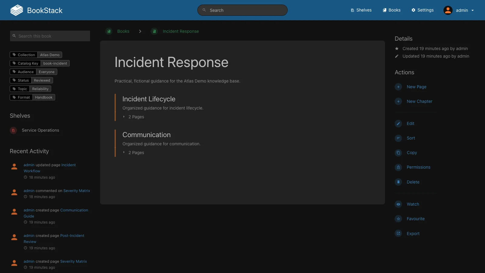This screenshot has width=485, height=273.
Task: Open Severity Matrix link in created page activity
Action: [73, 261]
